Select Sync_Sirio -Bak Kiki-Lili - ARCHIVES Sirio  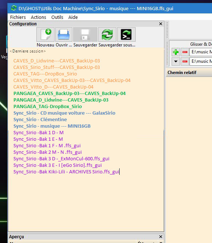[x=66, y=172]
